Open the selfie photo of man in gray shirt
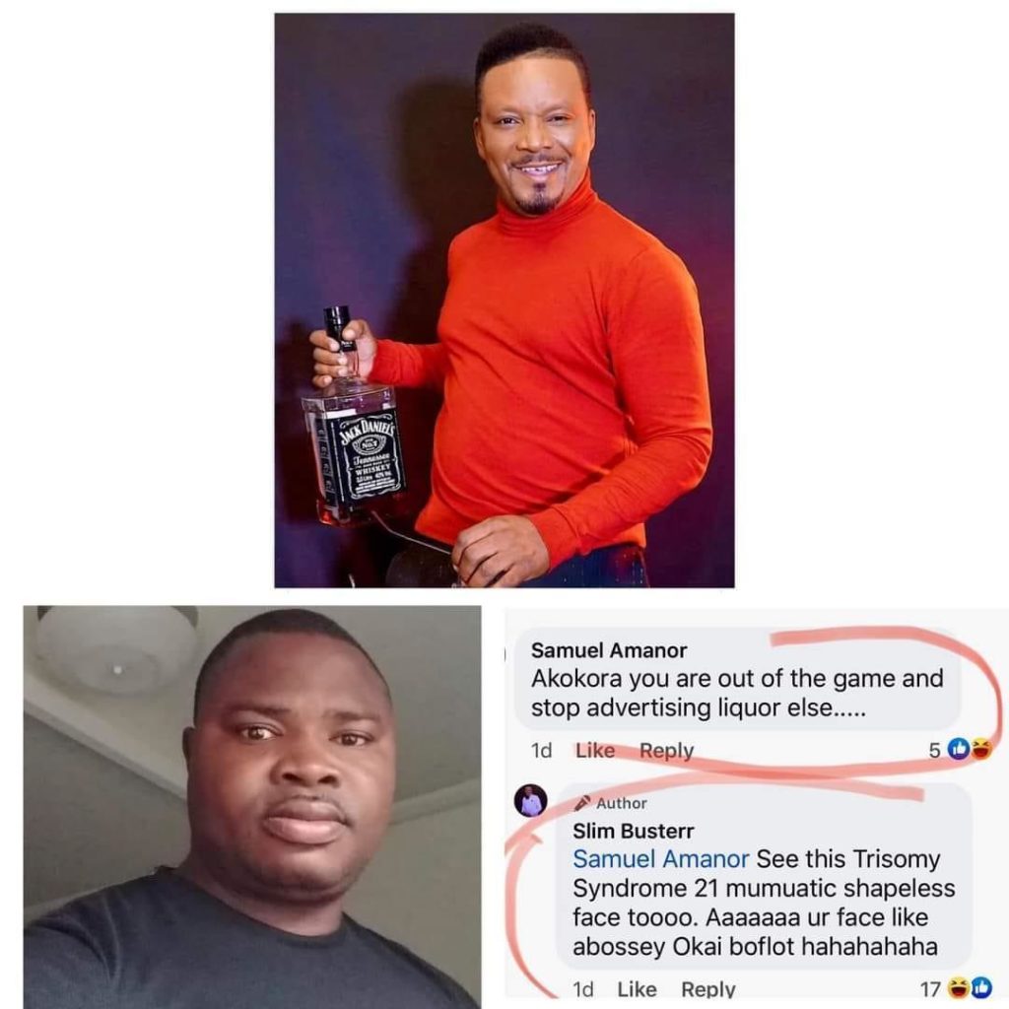 point(252,807)
